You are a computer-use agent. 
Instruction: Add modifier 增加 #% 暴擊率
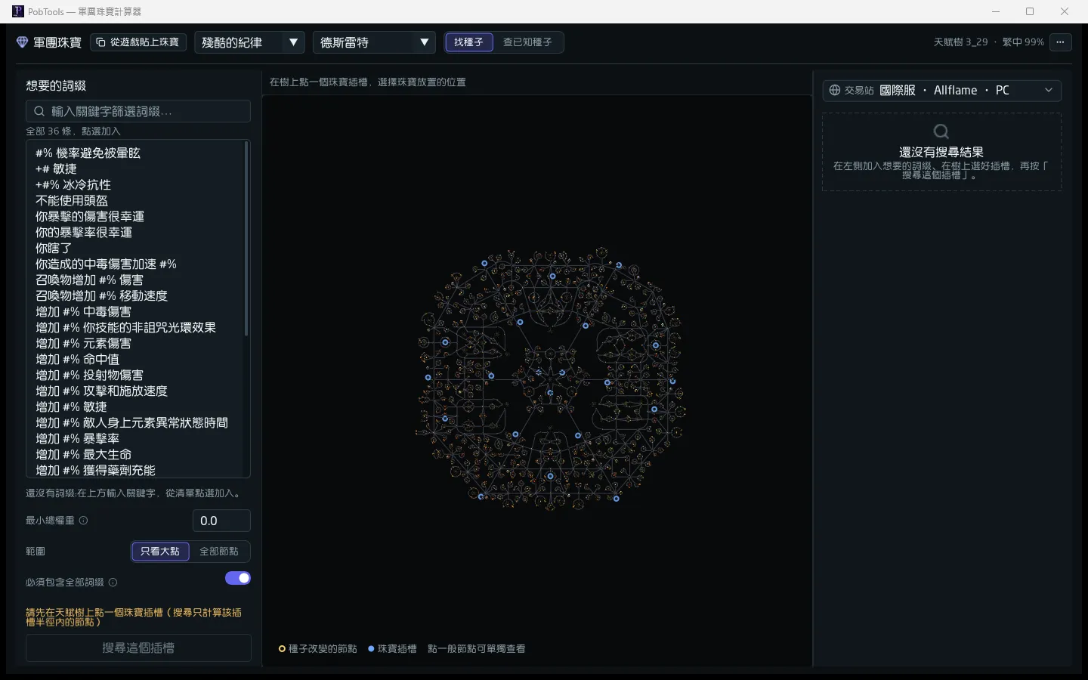tap(136, 438)
